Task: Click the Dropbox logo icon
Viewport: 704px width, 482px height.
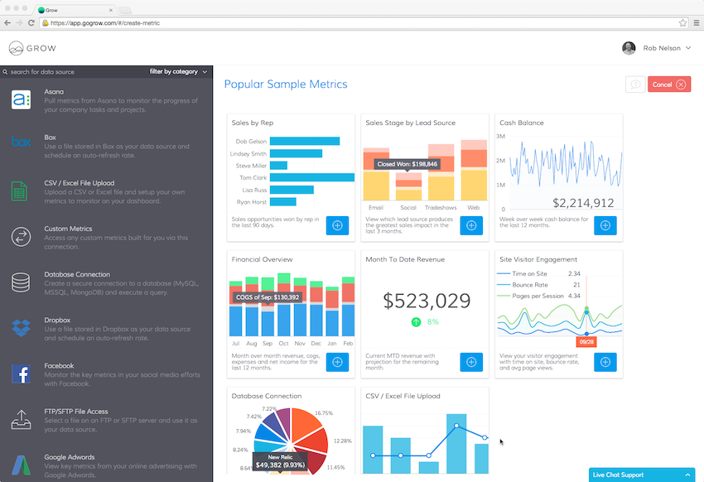Action: click(21, 328)
